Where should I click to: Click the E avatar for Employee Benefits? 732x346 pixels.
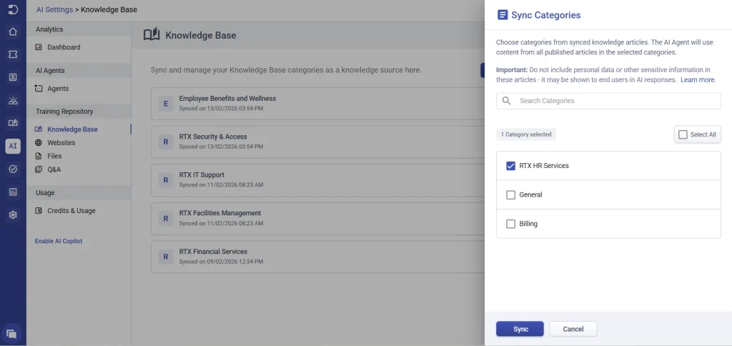tap(166, 103)
